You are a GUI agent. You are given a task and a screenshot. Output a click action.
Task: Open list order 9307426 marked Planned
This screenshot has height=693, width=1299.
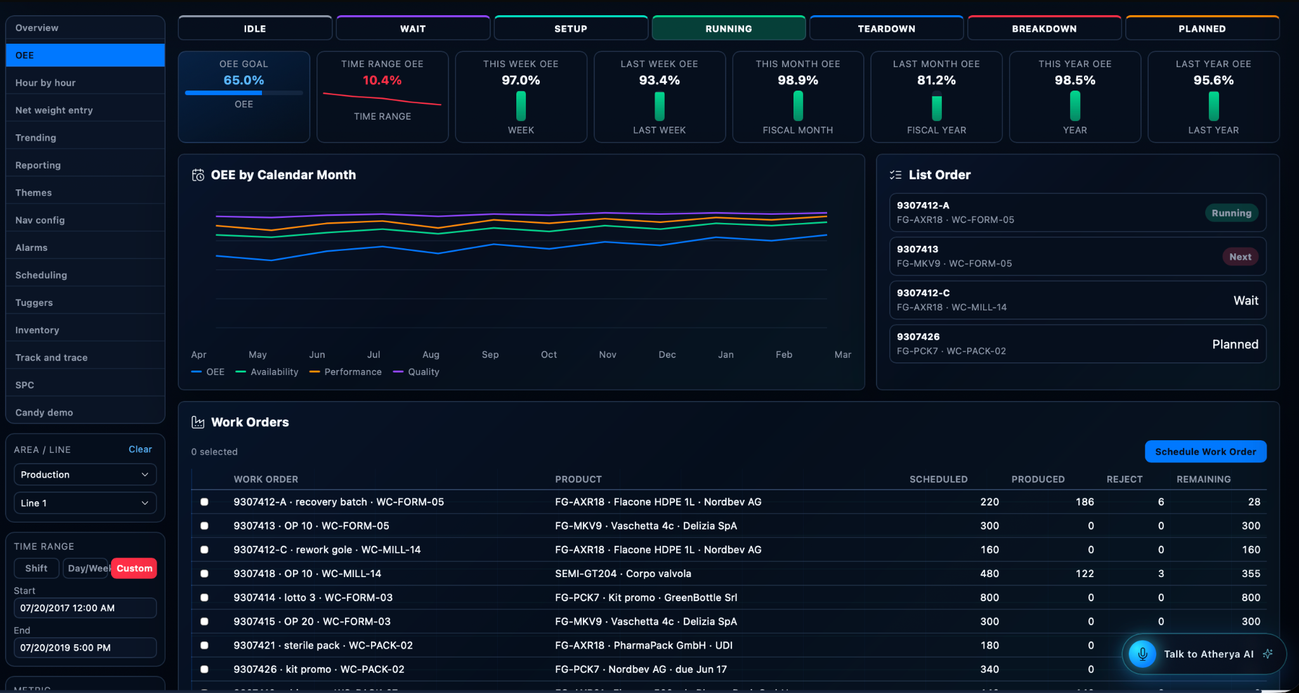[1078, 343]
